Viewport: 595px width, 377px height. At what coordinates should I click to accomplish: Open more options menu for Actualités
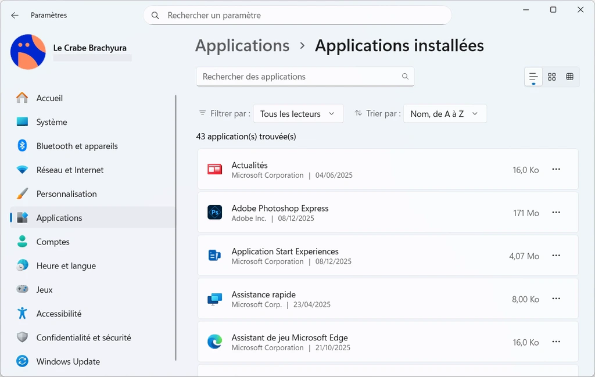(x=556, y=169)
